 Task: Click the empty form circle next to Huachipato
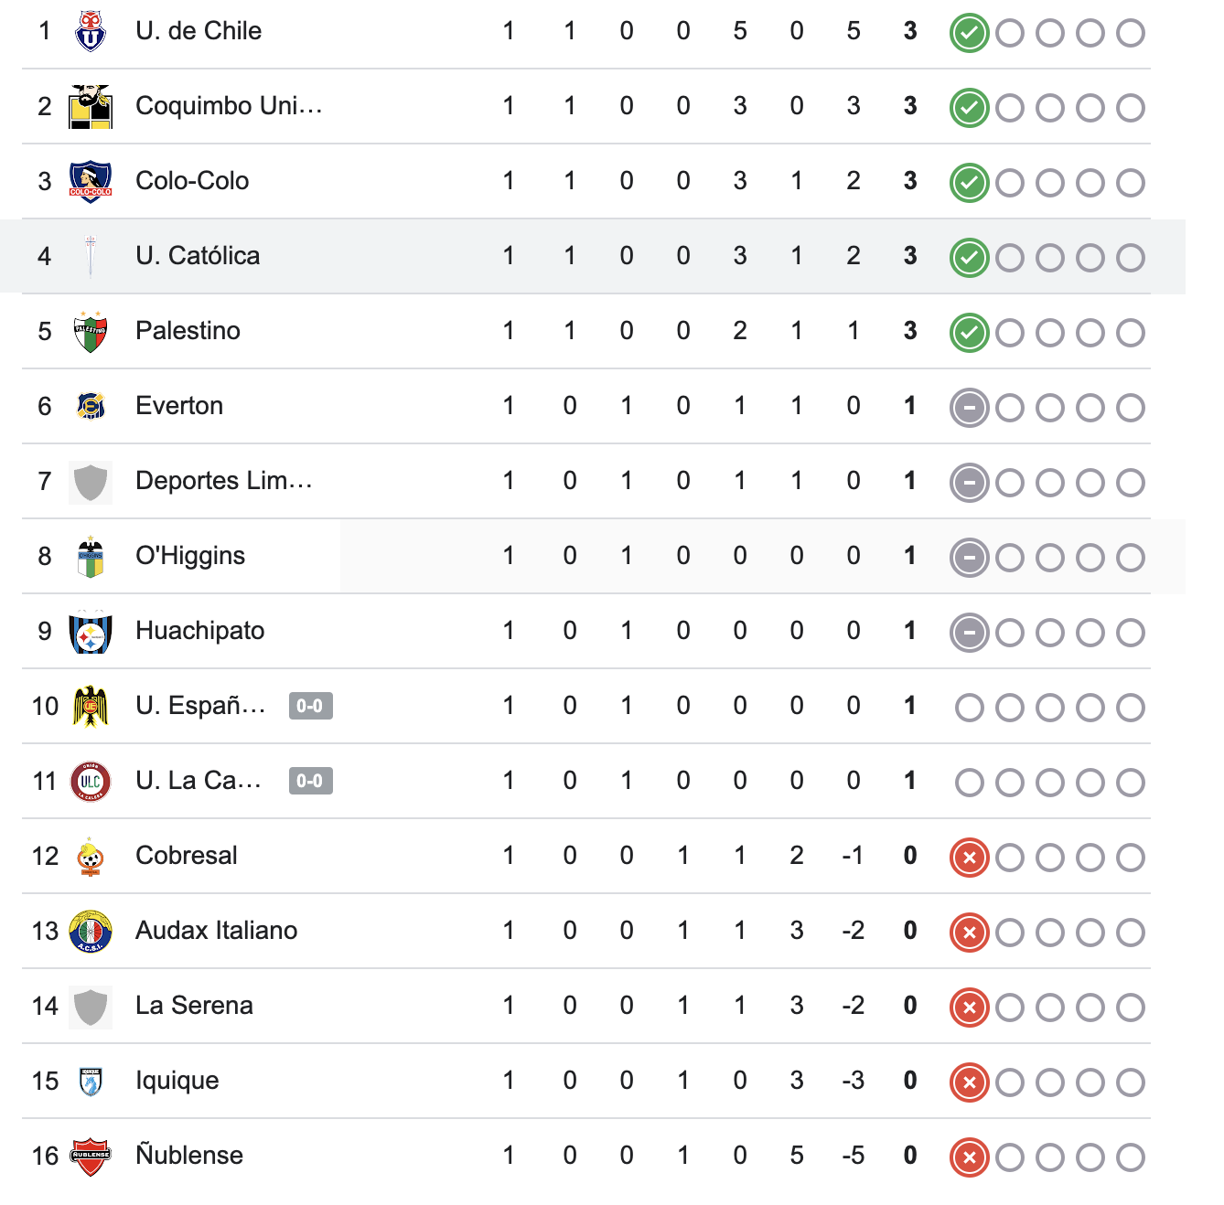[x=1009, y=630]
